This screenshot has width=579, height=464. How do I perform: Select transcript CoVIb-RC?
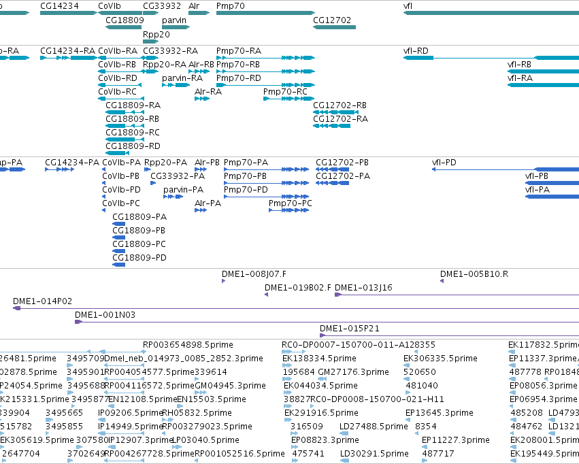coord(120,99)
